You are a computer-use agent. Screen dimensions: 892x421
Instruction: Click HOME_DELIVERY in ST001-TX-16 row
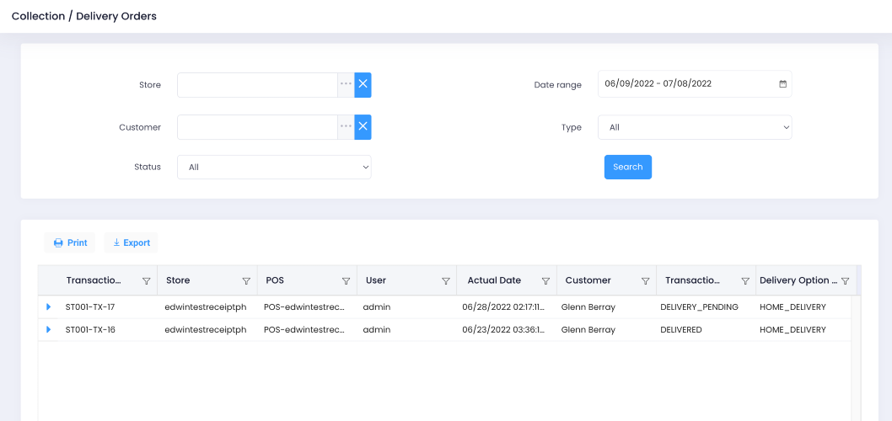(793, 329)
